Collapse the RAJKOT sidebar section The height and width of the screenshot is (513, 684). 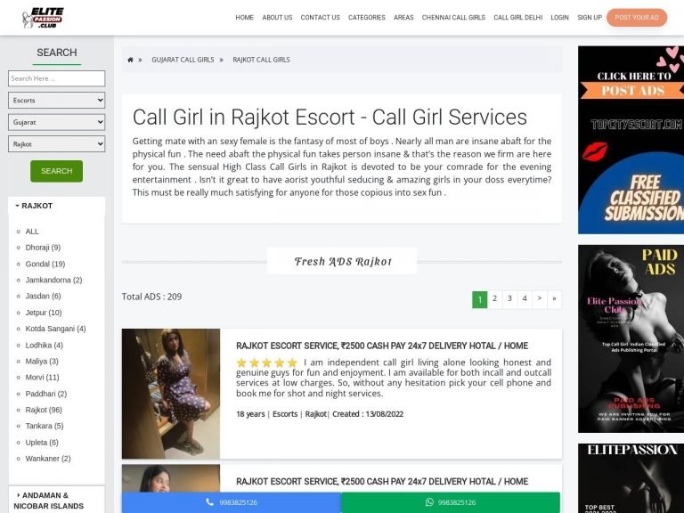coord(36,206)
